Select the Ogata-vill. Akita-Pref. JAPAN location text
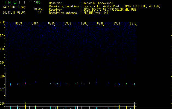The width and height of the screenshot is (172, 109). coord(122,6)
